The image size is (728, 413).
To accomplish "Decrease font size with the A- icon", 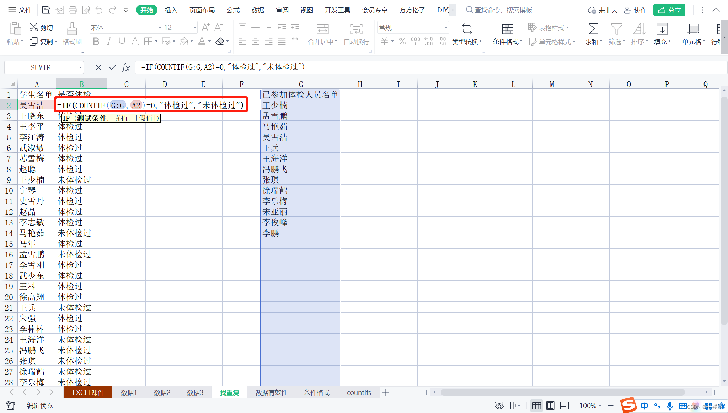I will 219,27.
